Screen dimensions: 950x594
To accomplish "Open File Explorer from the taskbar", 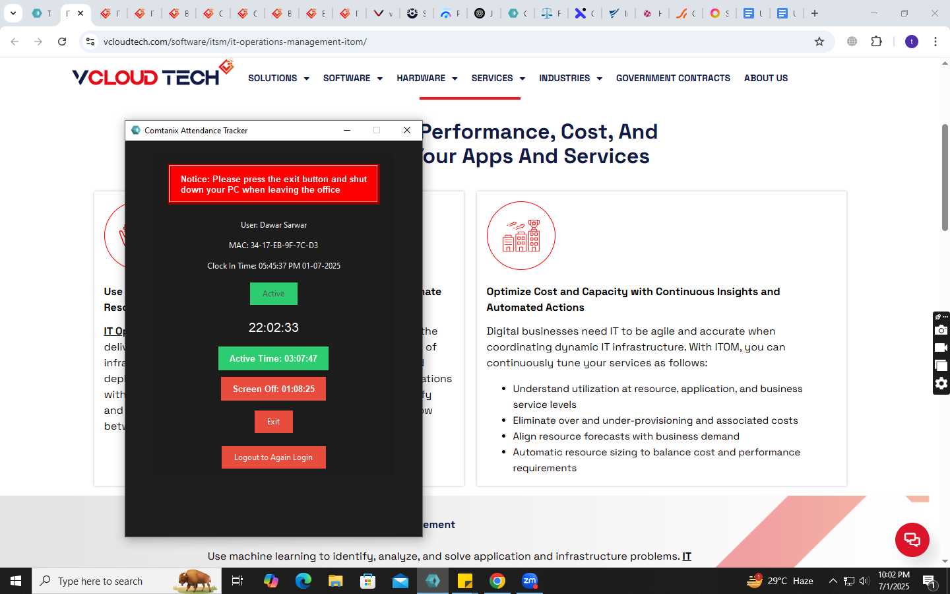I will pyautogui.click(x=335, y=581).
